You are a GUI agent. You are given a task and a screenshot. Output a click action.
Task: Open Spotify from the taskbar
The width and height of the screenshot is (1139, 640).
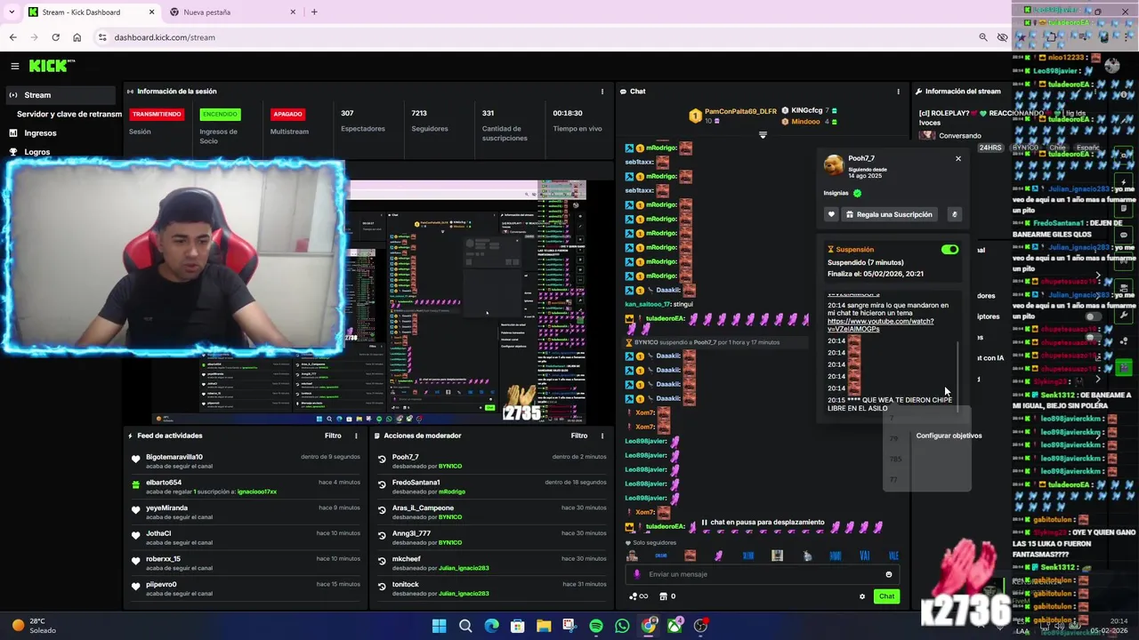click(x=596, y=626)
